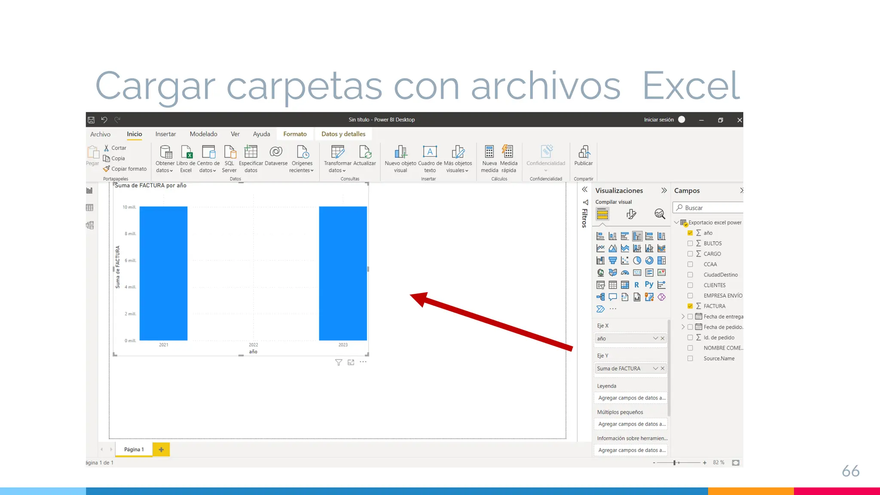Open the analytics magnifier tab
The height and width of the screenshot is (495, 880).
[660, 214]
